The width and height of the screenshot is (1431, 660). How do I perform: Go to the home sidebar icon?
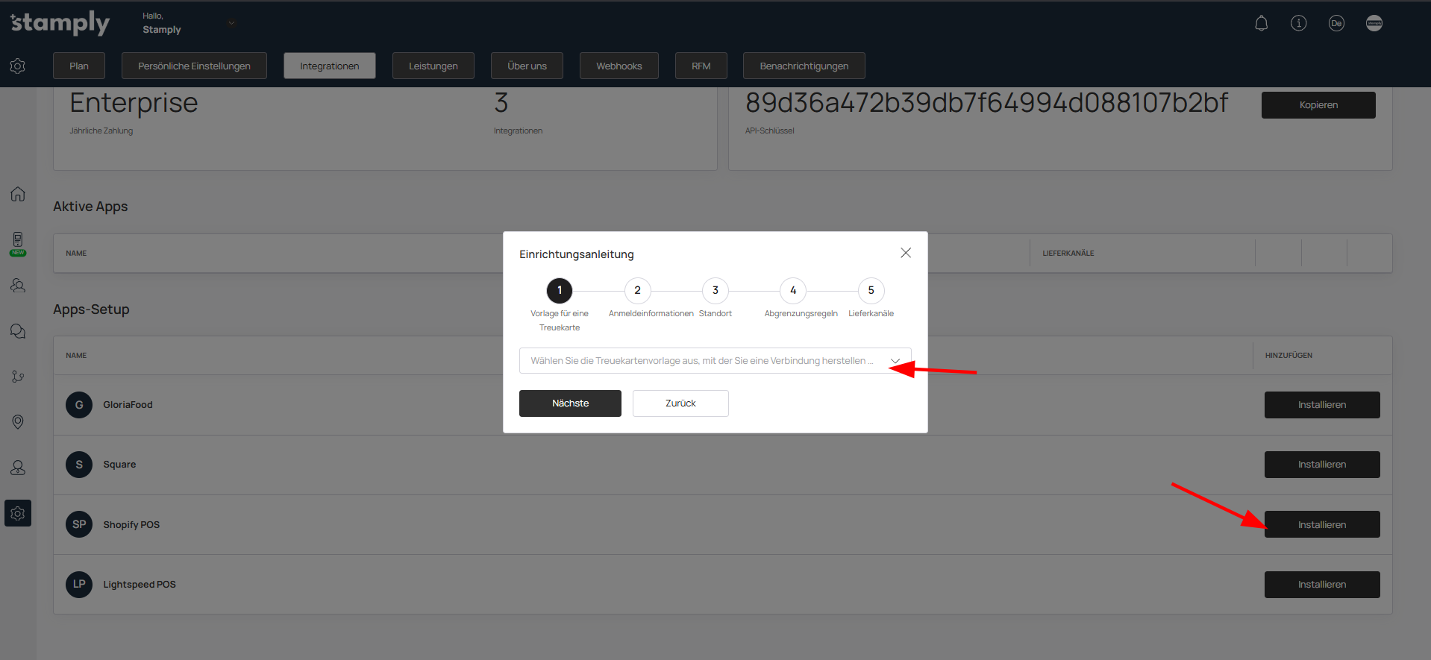point(18,194)
